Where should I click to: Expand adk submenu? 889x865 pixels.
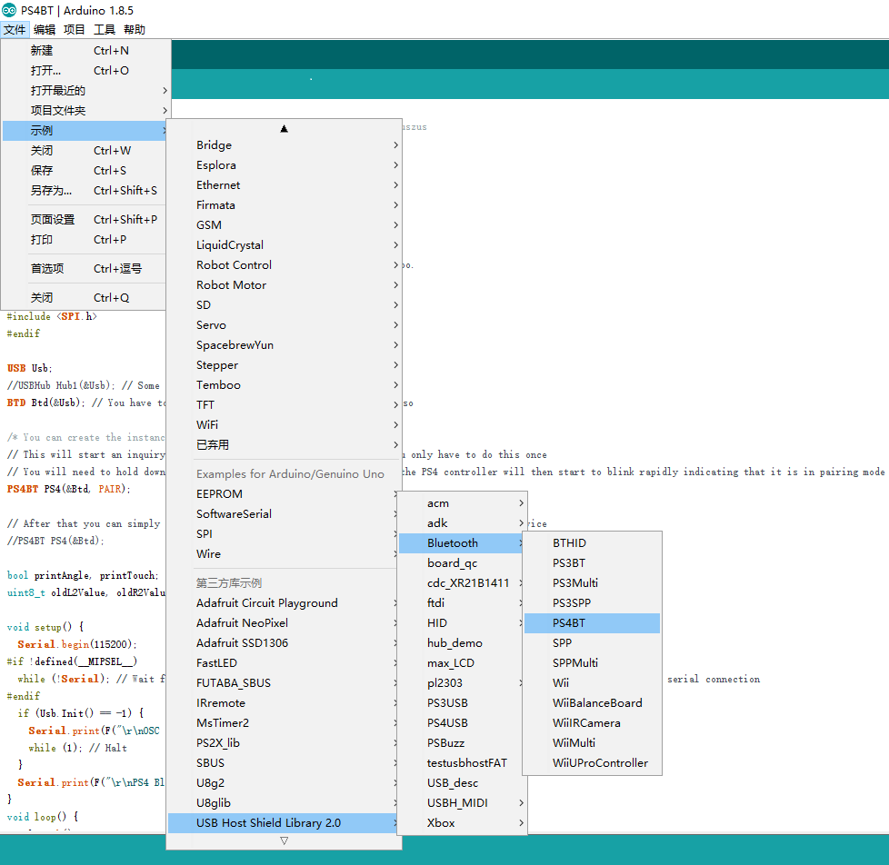[x=462, y=523]
